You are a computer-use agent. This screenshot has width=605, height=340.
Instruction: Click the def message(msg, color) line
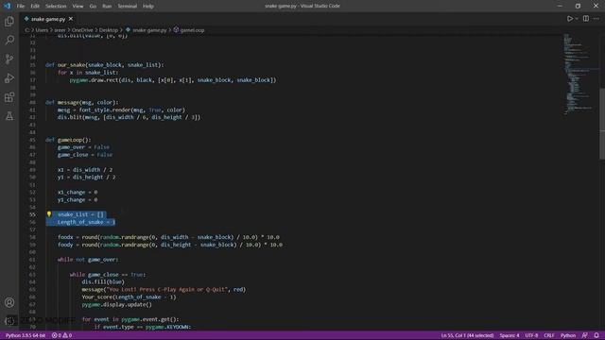(82, 102)
